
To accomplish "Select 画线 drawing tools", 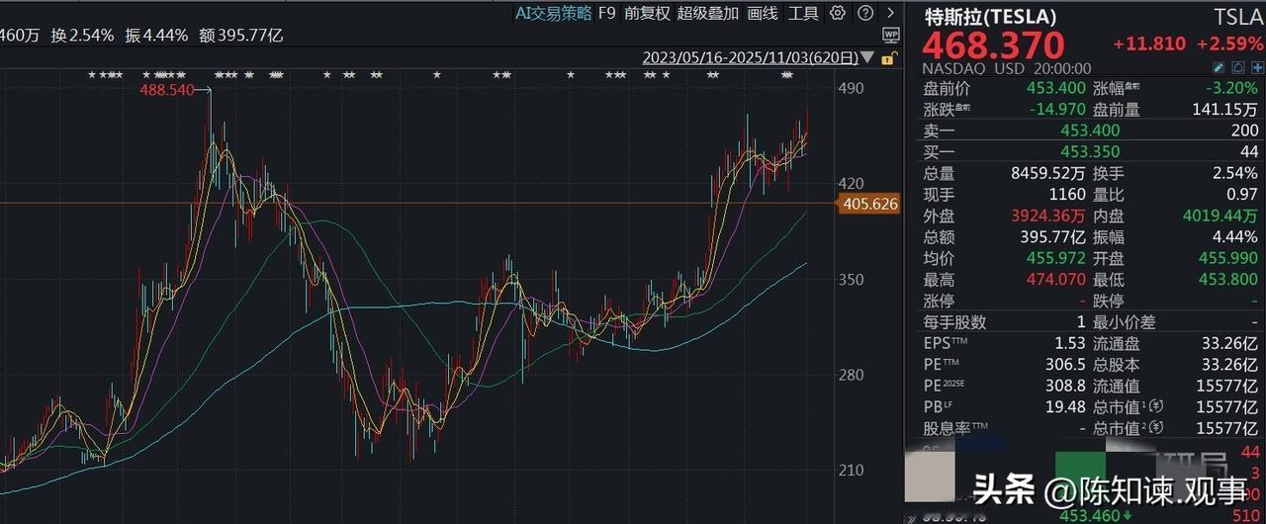I will click(763, 13).
